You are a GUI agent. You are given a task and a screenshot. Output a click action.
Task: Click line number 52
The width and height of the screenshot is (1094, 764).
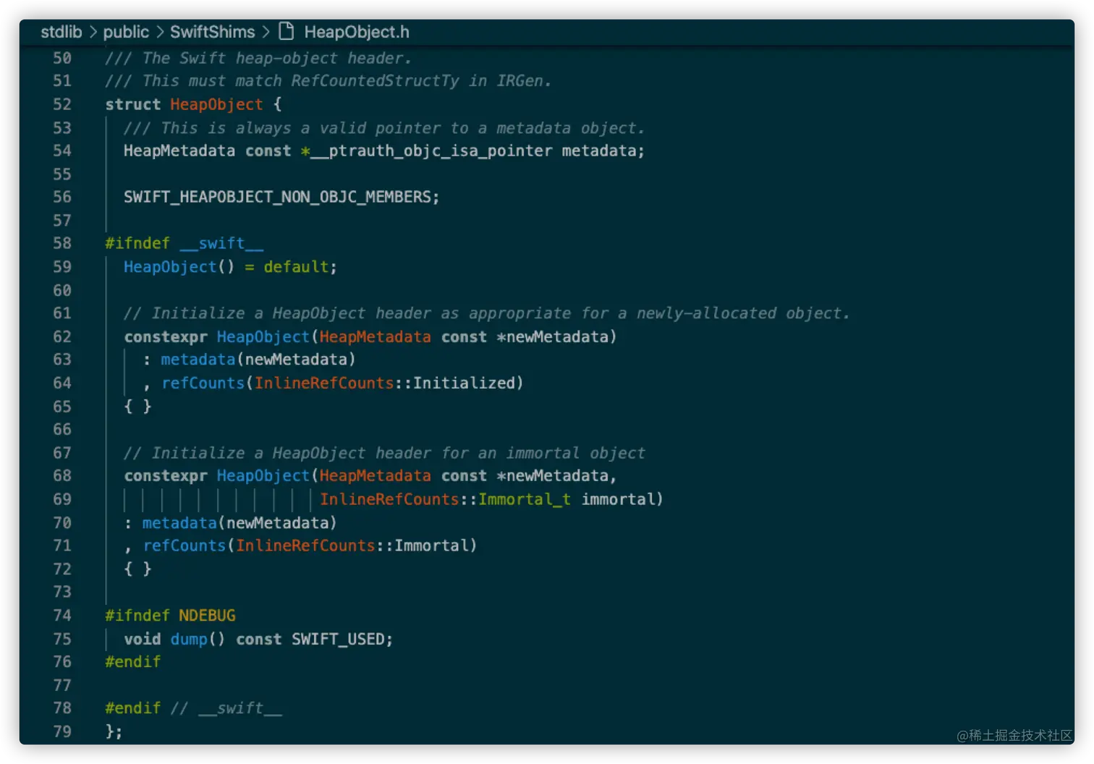[x=62, y=104]
